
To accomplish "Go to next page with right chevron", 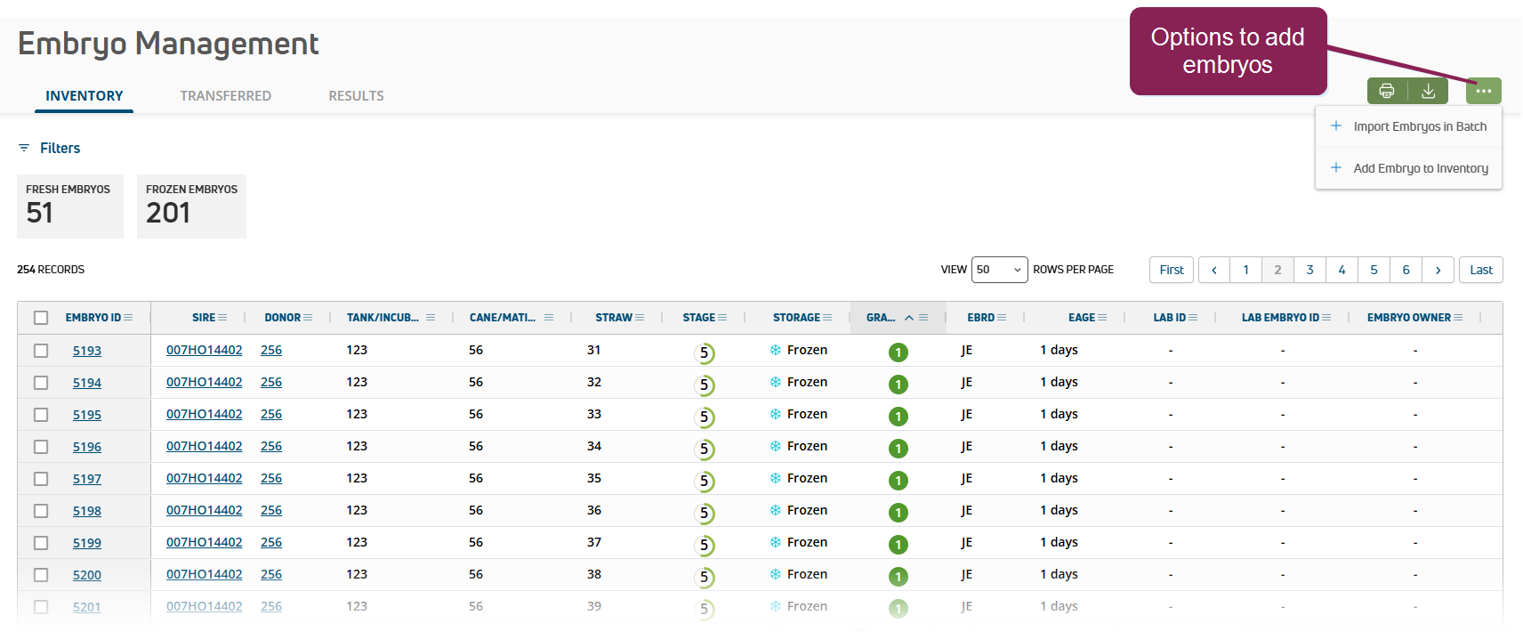I will click(x=1438, y=270).
